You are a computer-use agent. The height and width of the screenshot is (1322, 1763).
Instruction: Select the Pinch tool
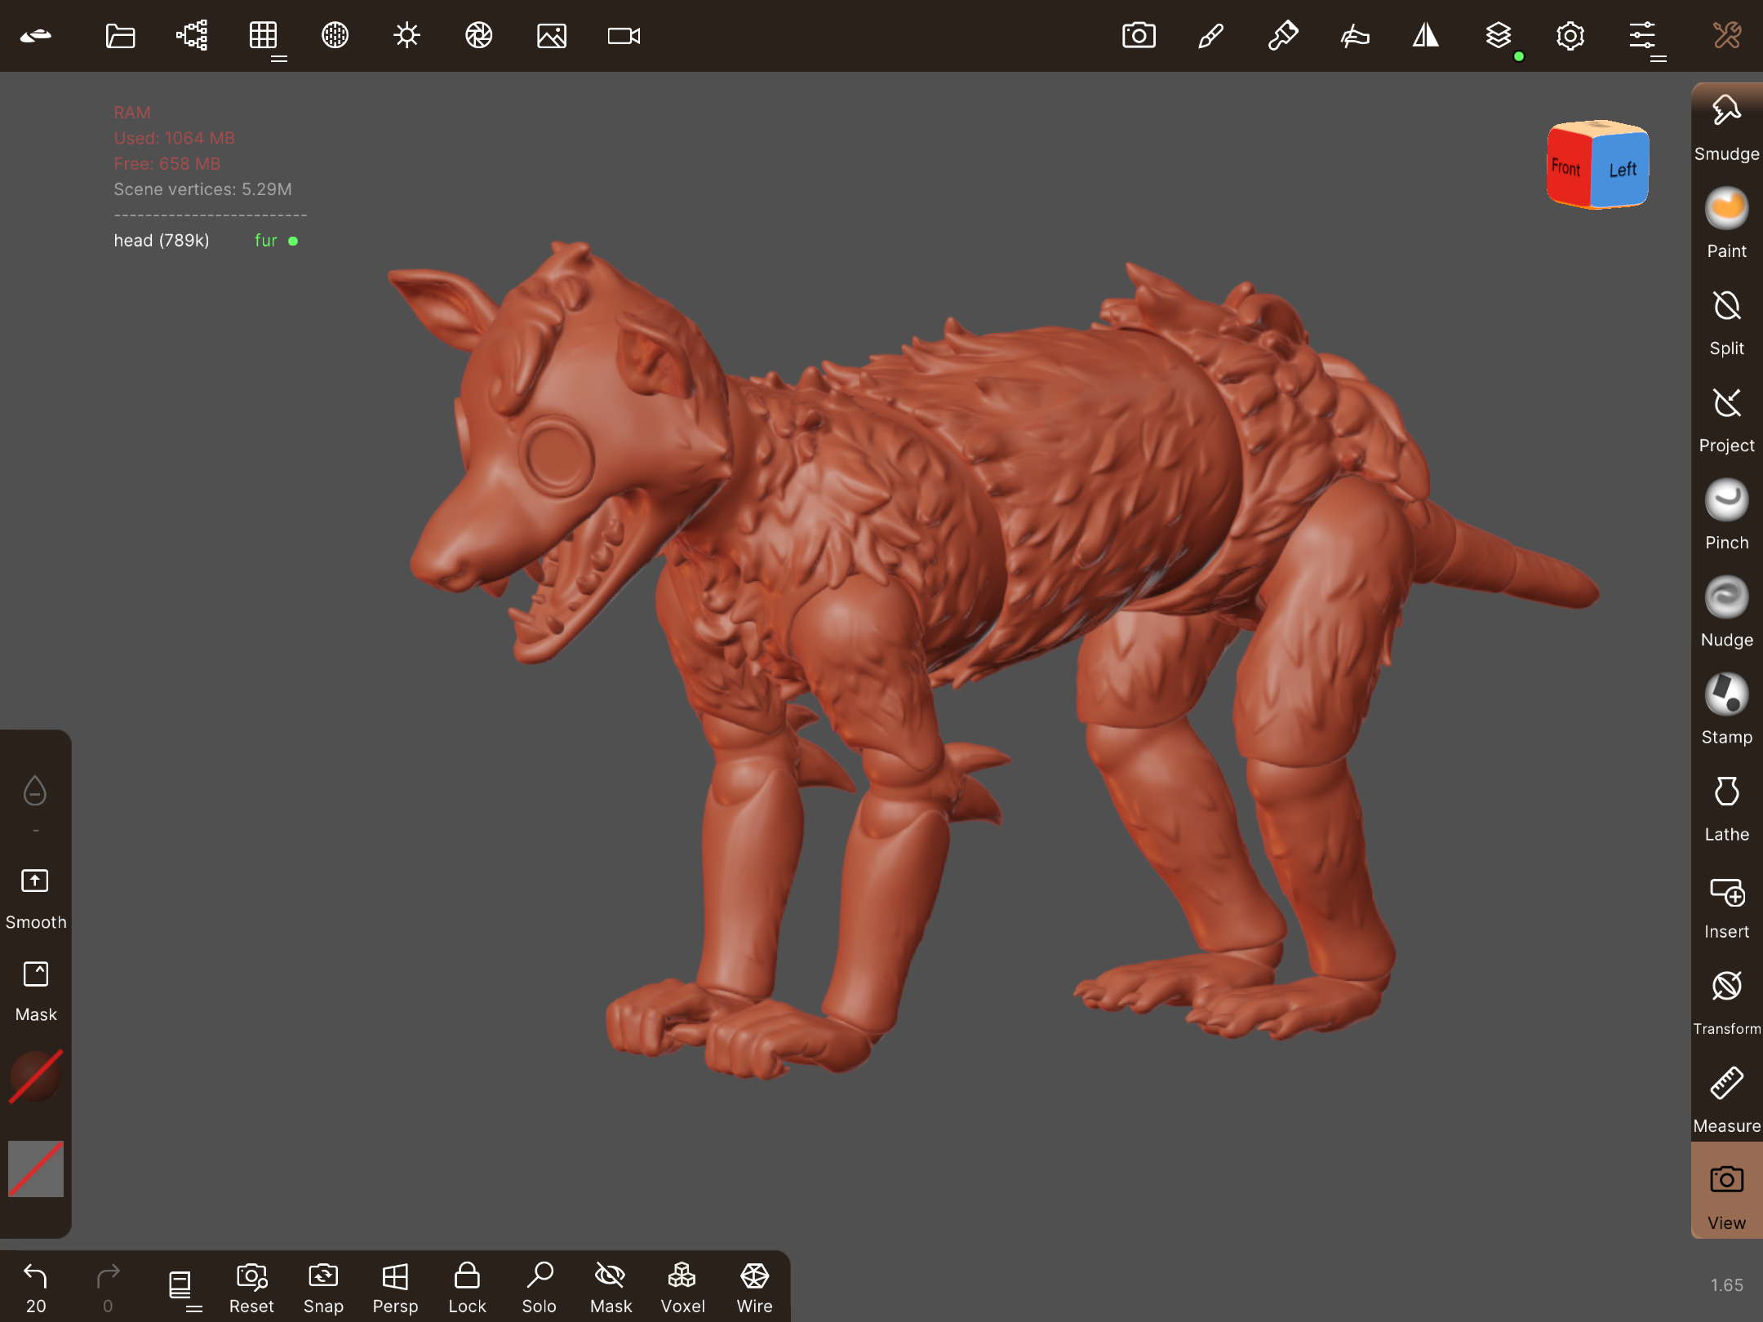[x=1727, y=515]
